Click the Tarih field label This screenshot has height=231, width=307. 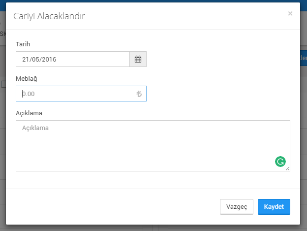coord(23,44)
